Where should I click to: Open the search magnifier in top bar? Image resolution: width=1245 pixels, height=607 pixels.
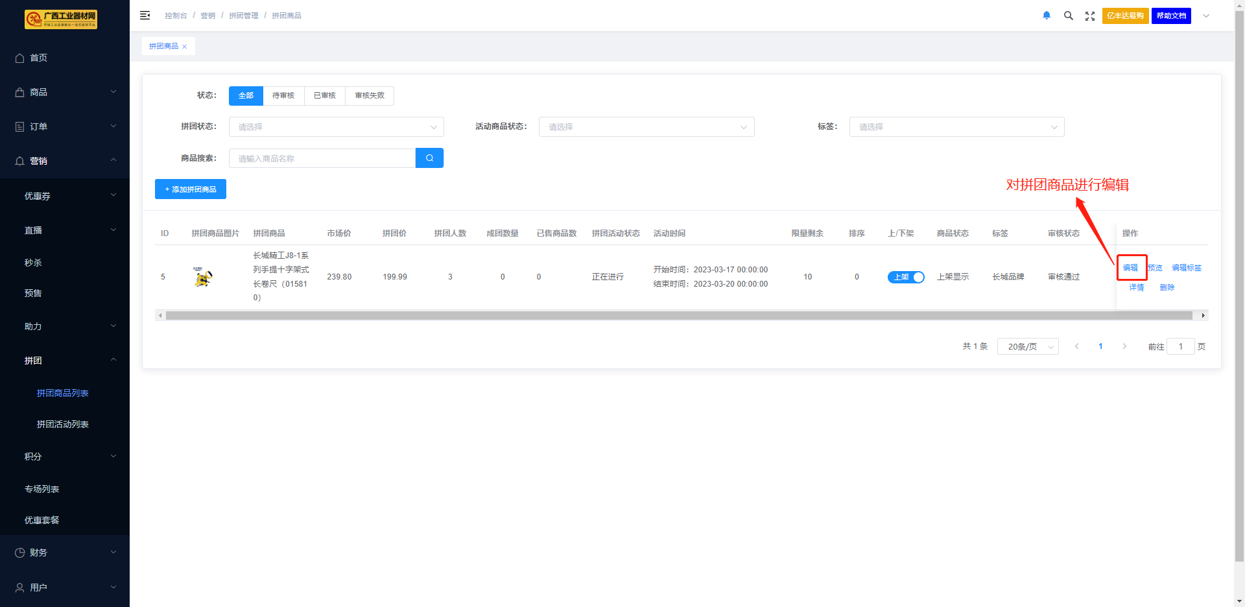pos(1068,16)
